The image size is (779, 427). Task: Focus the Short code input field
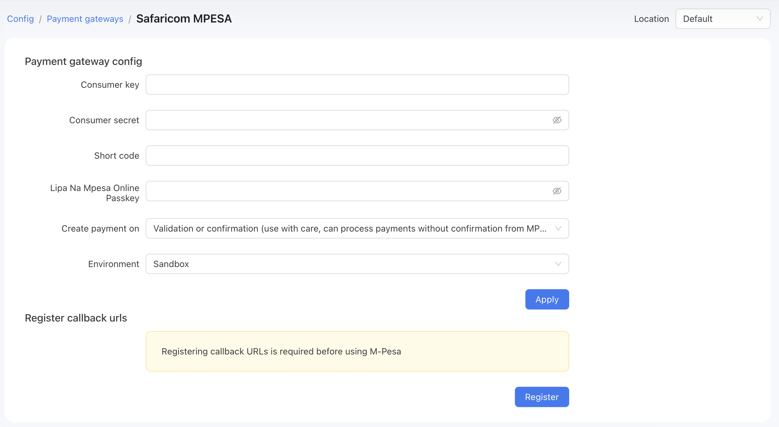pyautogui.click(x=357, y=156)
